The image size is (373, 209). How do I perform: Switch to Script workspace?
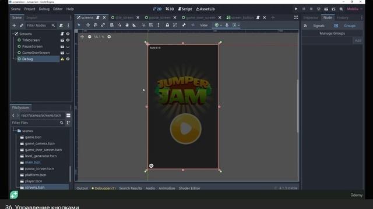[x=185, y=9]
